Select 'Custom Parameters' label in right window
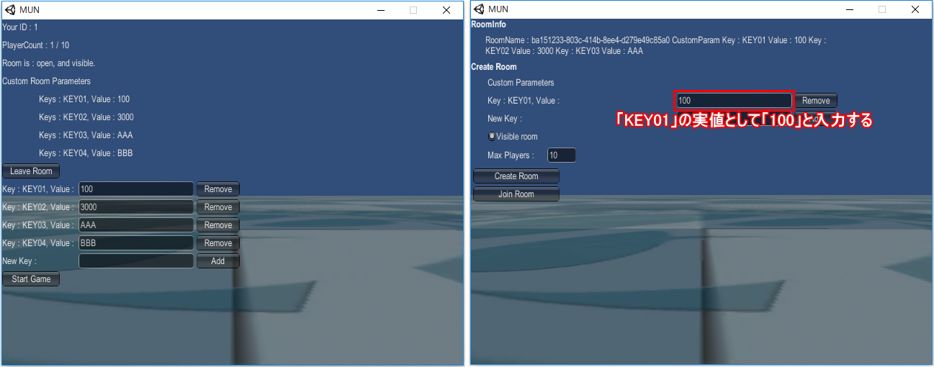 [521, 83]
